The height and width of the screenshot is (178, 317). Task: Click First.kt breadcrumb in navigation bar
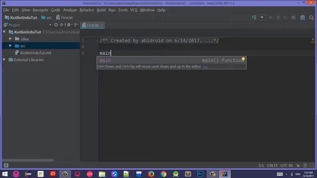pyautogui.click(x=64, y=18)
